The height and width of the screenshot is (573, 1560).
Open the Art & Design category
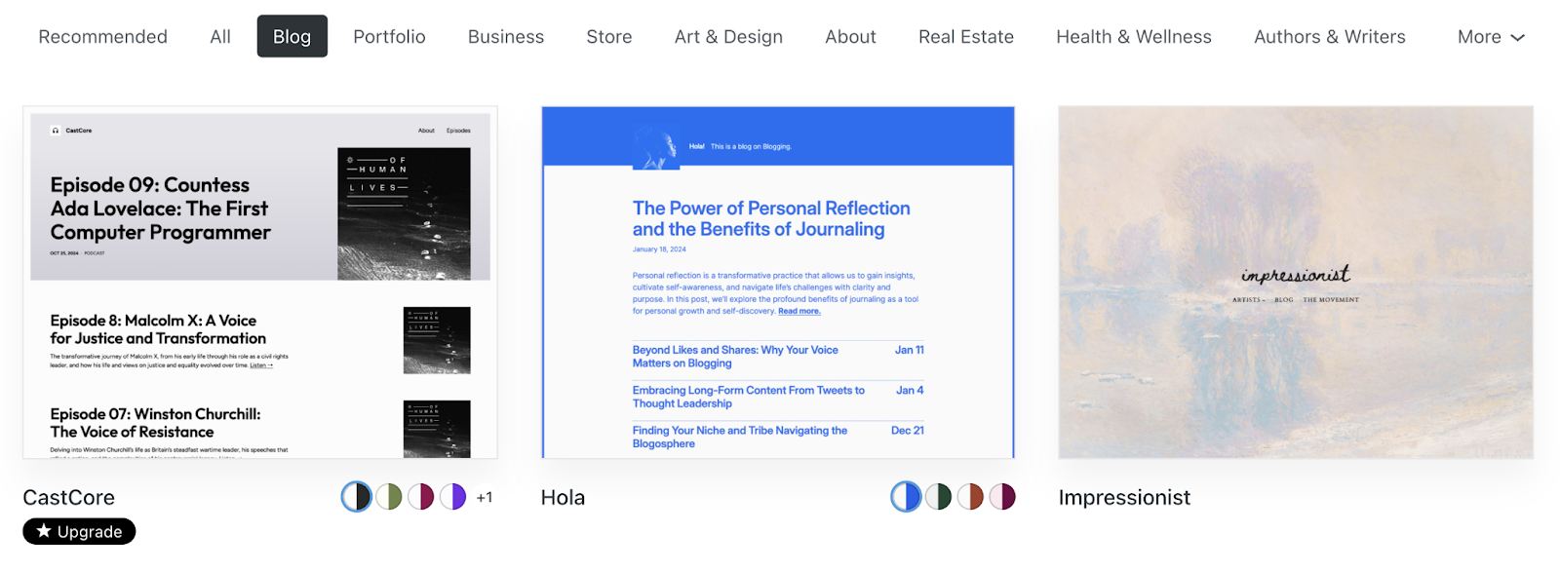click(x=728, y=37)
